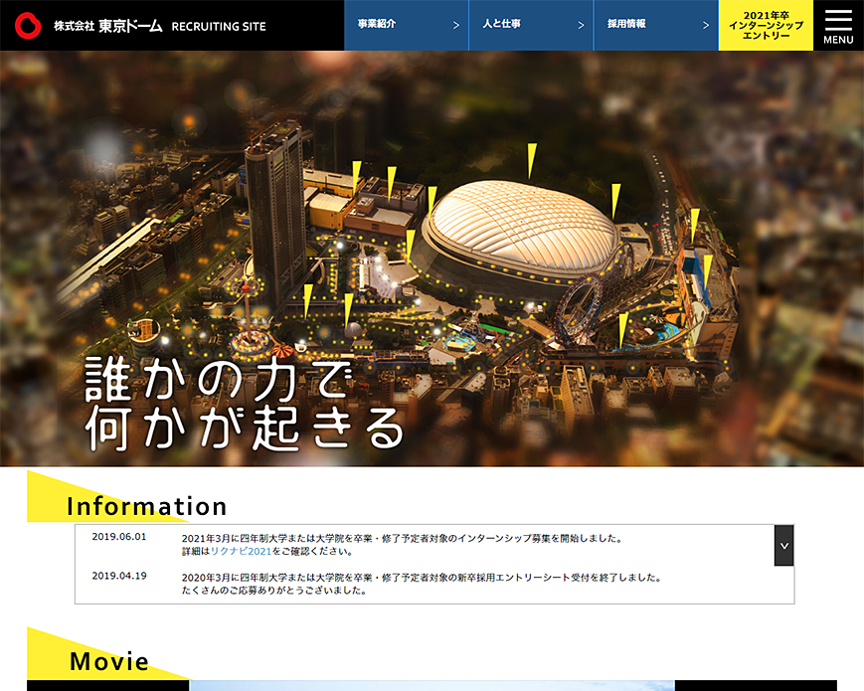Expand the Information news list chevron

pos(783,545)
